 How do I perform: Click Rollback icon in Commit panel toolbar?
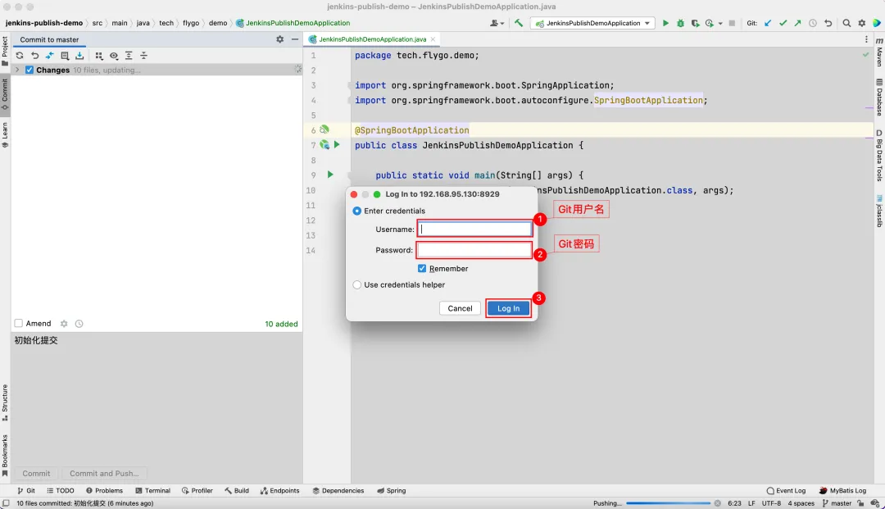point(35,55)
